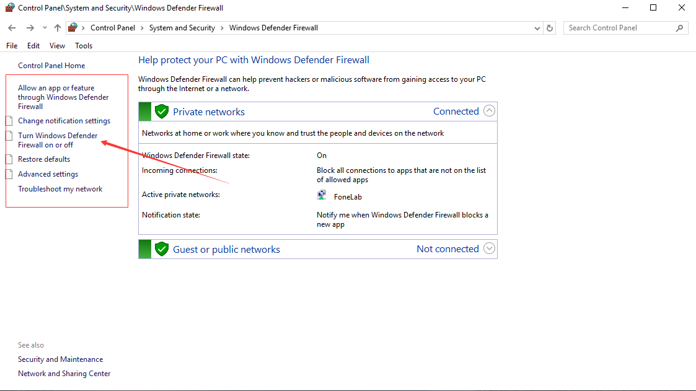Click the Notification state label
Image resolution: width=696 pixels, height=391 pixels.
(171, 215)
